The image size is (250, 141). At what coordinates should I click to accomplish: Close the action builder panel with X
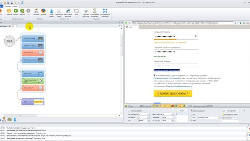pos(245,110)
